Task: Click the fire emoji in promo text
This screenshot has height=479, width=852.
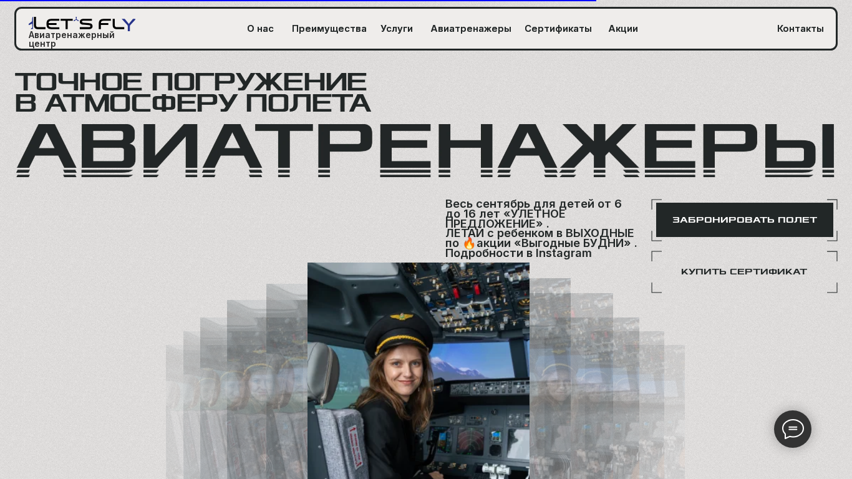Action: point(469,243)
